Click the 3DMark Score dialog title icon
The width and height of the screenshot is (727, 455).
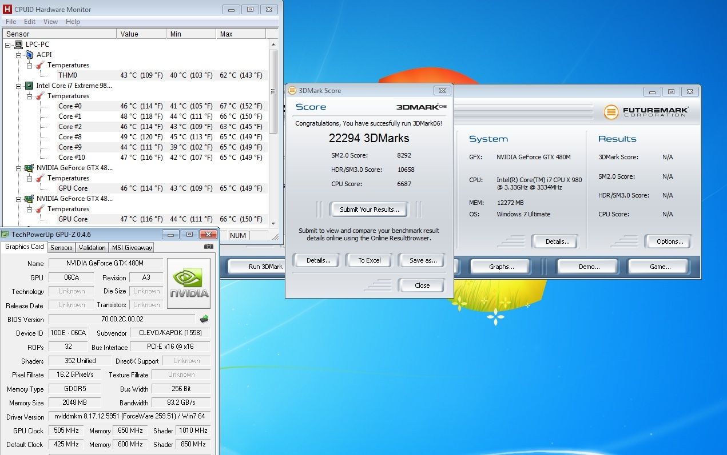point(292,90)
